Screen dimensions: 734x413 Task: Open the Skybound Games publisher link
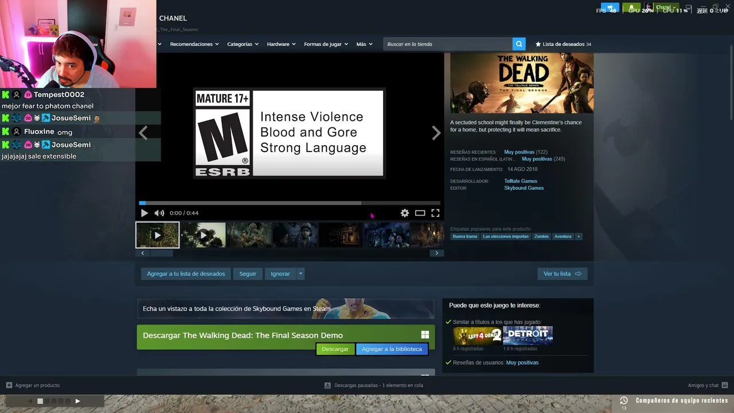tap(524, 188)
